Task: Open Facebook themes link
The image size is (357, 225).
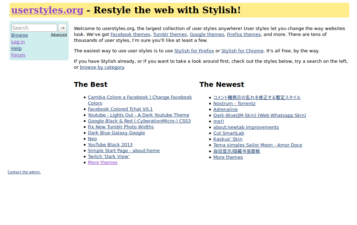Action: [x=130, y=34]
